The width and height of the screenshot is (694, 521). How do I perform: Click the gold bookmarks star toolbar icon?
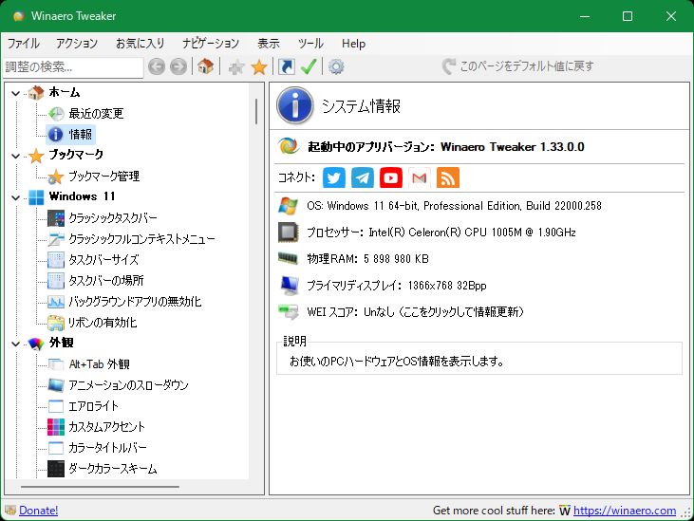(259, 67)
